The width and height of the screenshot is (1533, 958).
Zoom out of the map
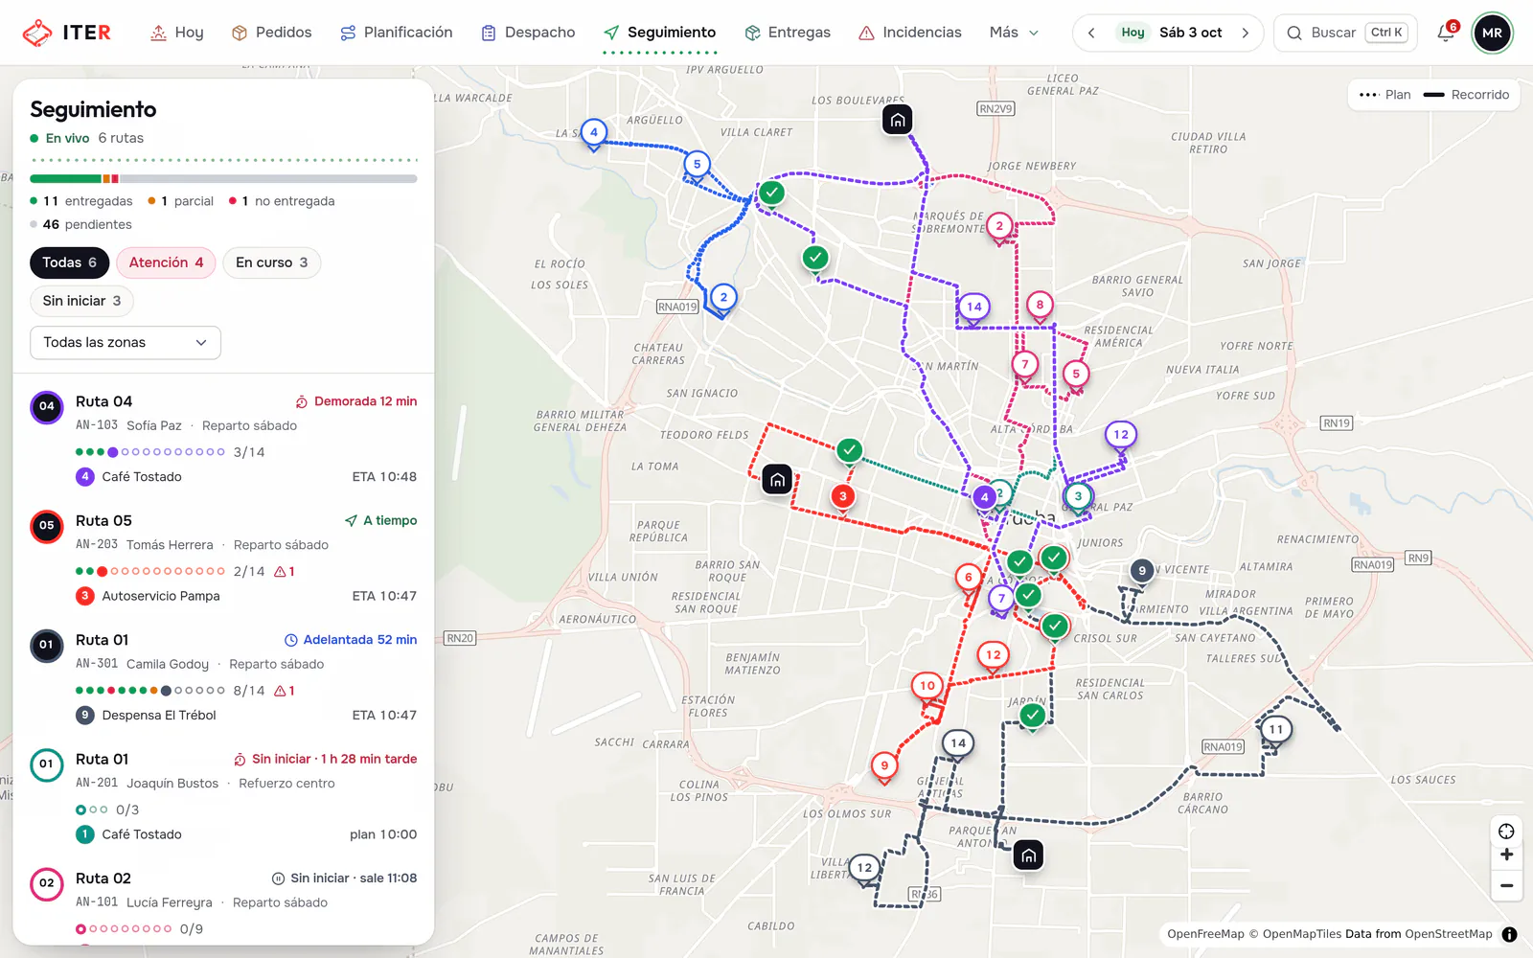pos(1506,886)
